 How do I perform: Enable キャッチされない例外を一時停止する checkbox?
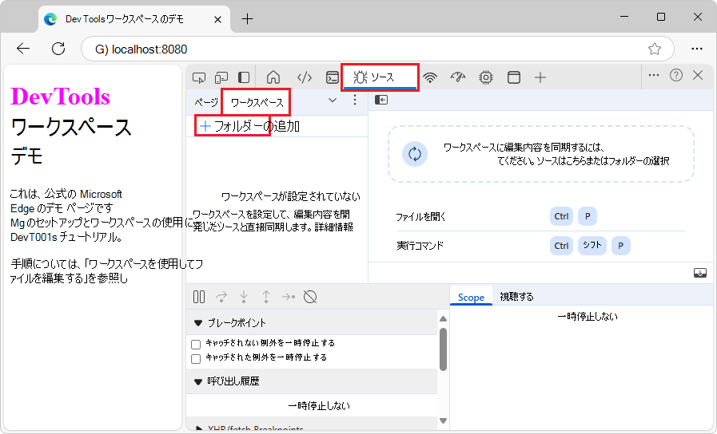(x=196, y=344)
